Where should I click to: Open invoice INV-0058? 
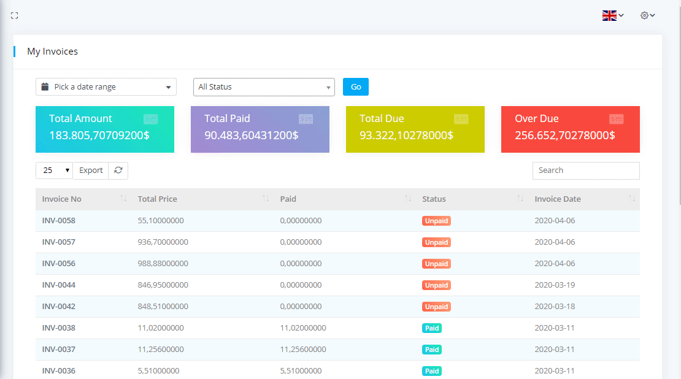pyautogui.click(x=59, y=221)
